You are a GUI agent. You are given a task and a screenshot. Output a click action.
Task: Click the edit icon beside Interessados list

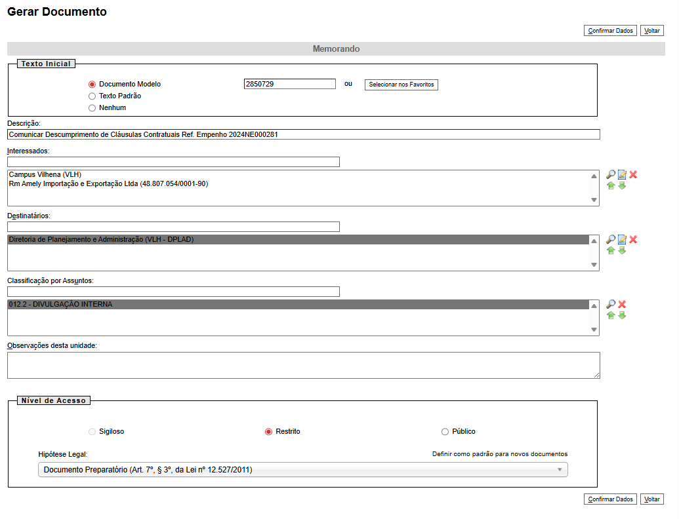622,175
